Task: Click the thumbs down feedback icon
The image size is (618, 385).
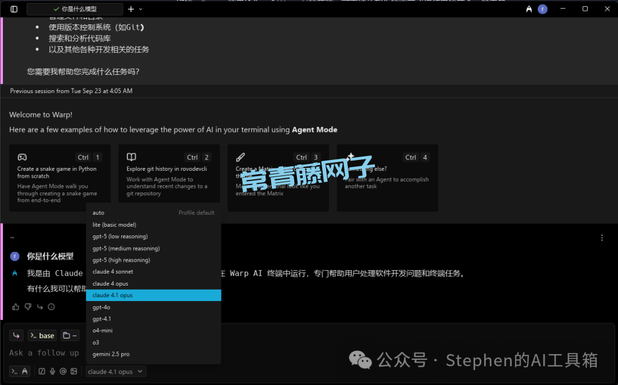Action: pyautogui.click(x=27, y=307)
